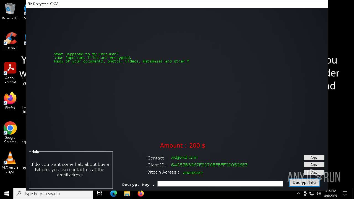The image size is (354, 199).
Task: Click the 'Your important files are encrypted.' line
Action: click(93, 58)
